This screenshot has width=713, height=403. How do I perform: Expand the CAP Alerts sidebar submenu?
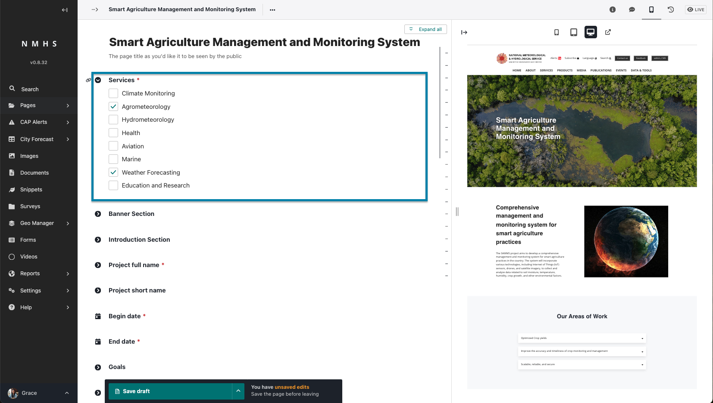[68, 122]
